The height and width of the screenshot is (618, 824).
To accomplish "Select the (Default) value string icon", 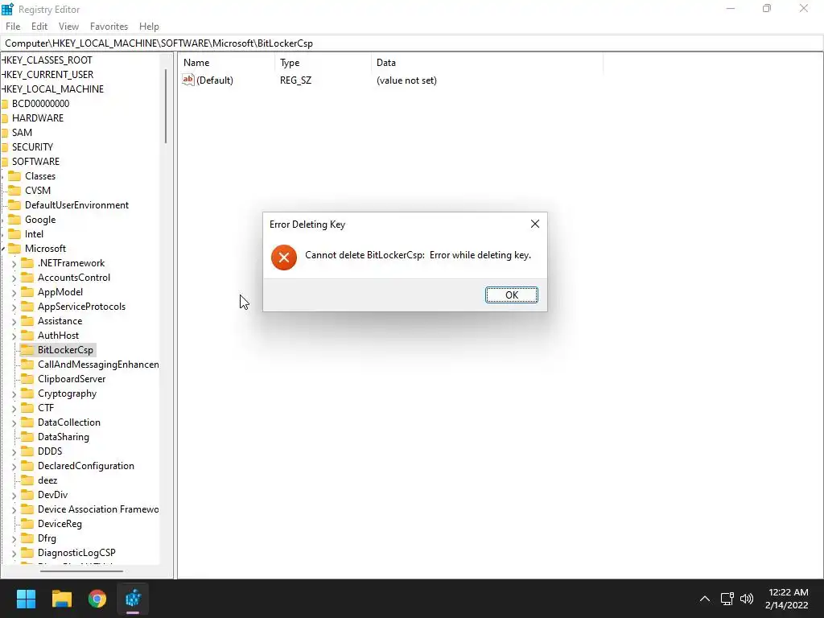I will pyautogui.click(x=188, y=80).
